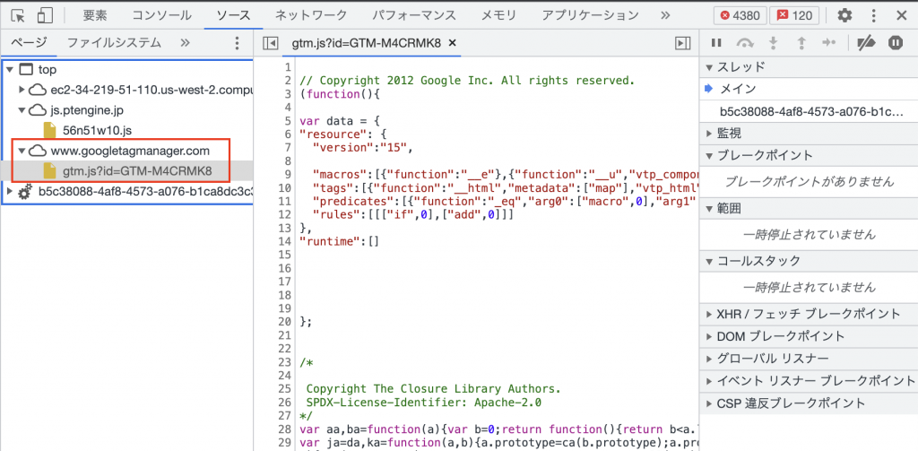The width and height of the screenshot is (918, 451).
Task: Select the gtm.js?id=GTM-M4CRMK8 editor tab
Action: tap(367, 43)
